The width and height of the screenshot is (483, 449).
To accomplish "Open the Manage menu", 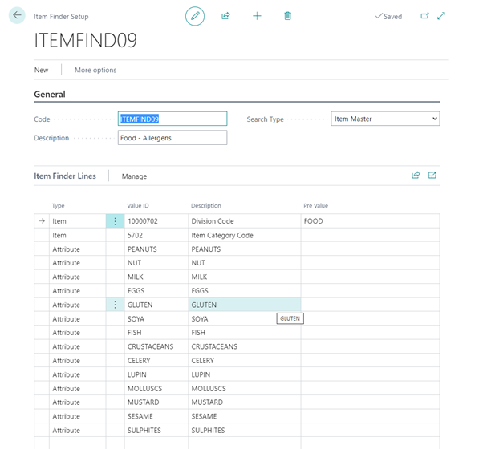I will point(134,176).
